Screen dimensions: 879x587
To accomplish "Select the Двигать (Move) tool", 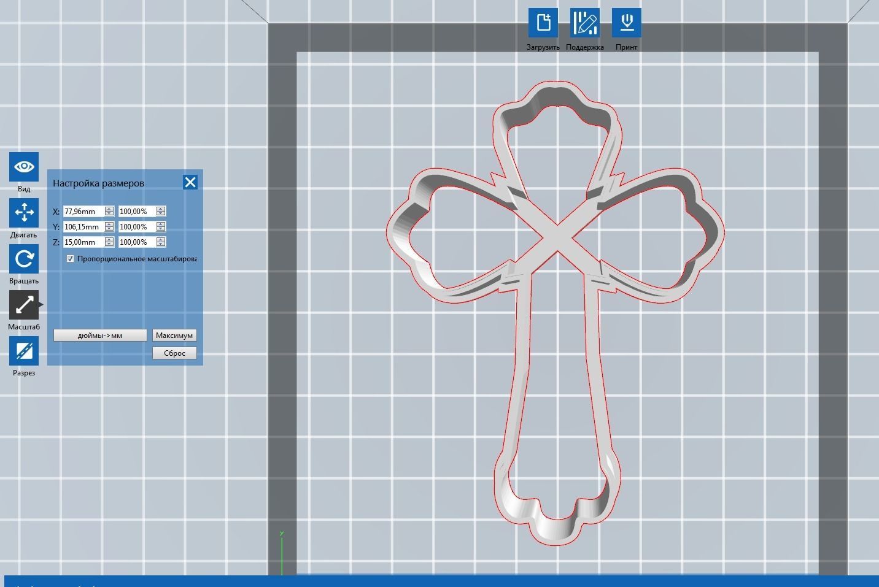I will (24, 213).
